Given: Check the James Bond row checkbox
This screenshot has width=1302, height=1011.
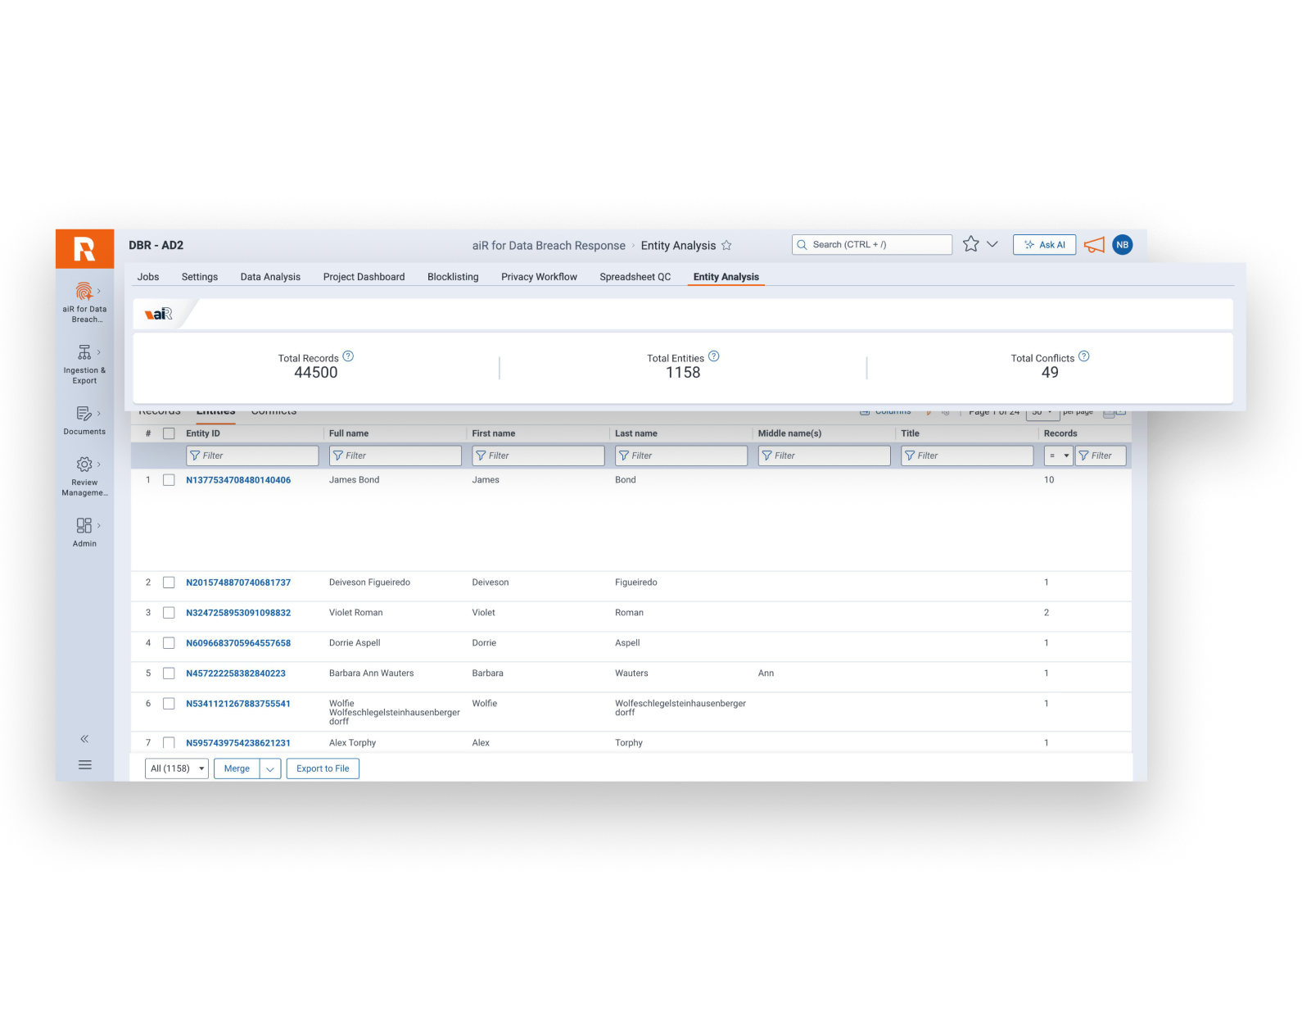Looking at the screenshot, I should click(x=169, y=480).
